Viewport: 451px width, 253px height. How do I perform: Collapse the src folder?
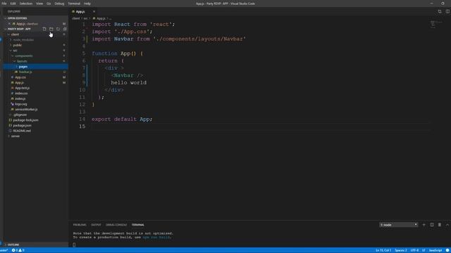[15, 51]
